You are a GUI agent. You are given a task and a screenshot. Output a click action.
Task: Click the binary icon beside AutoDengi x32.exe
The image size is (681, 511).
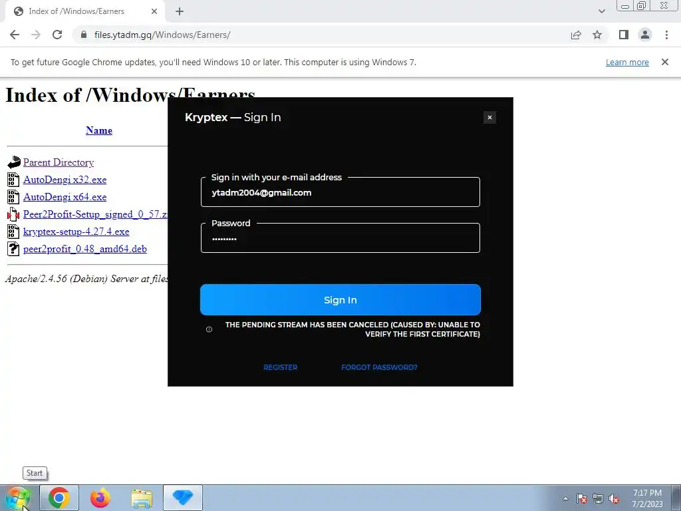(x=13, y=180)
